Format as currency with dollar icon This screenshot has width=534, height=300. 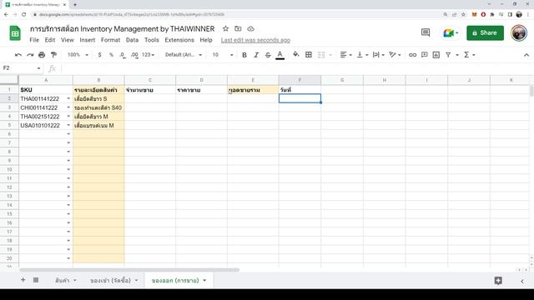coord(99,55)
